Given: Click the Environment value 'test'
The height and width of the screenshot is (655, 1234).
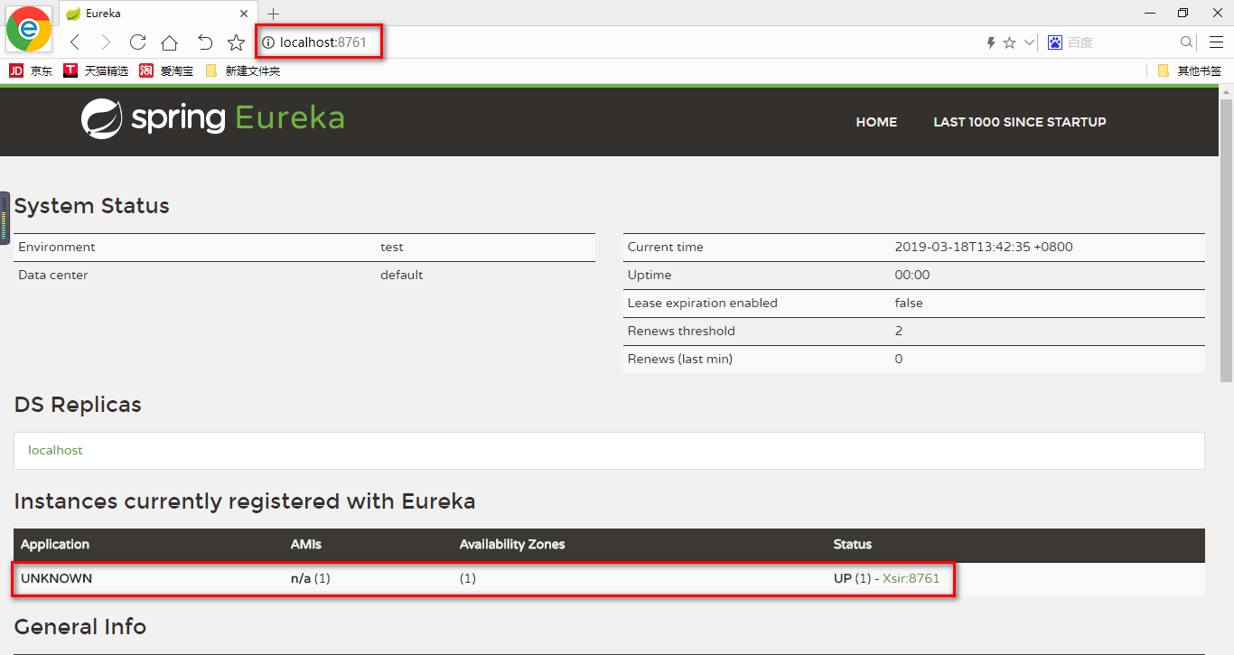Looking at the screenshot, I should pos(392,247).
